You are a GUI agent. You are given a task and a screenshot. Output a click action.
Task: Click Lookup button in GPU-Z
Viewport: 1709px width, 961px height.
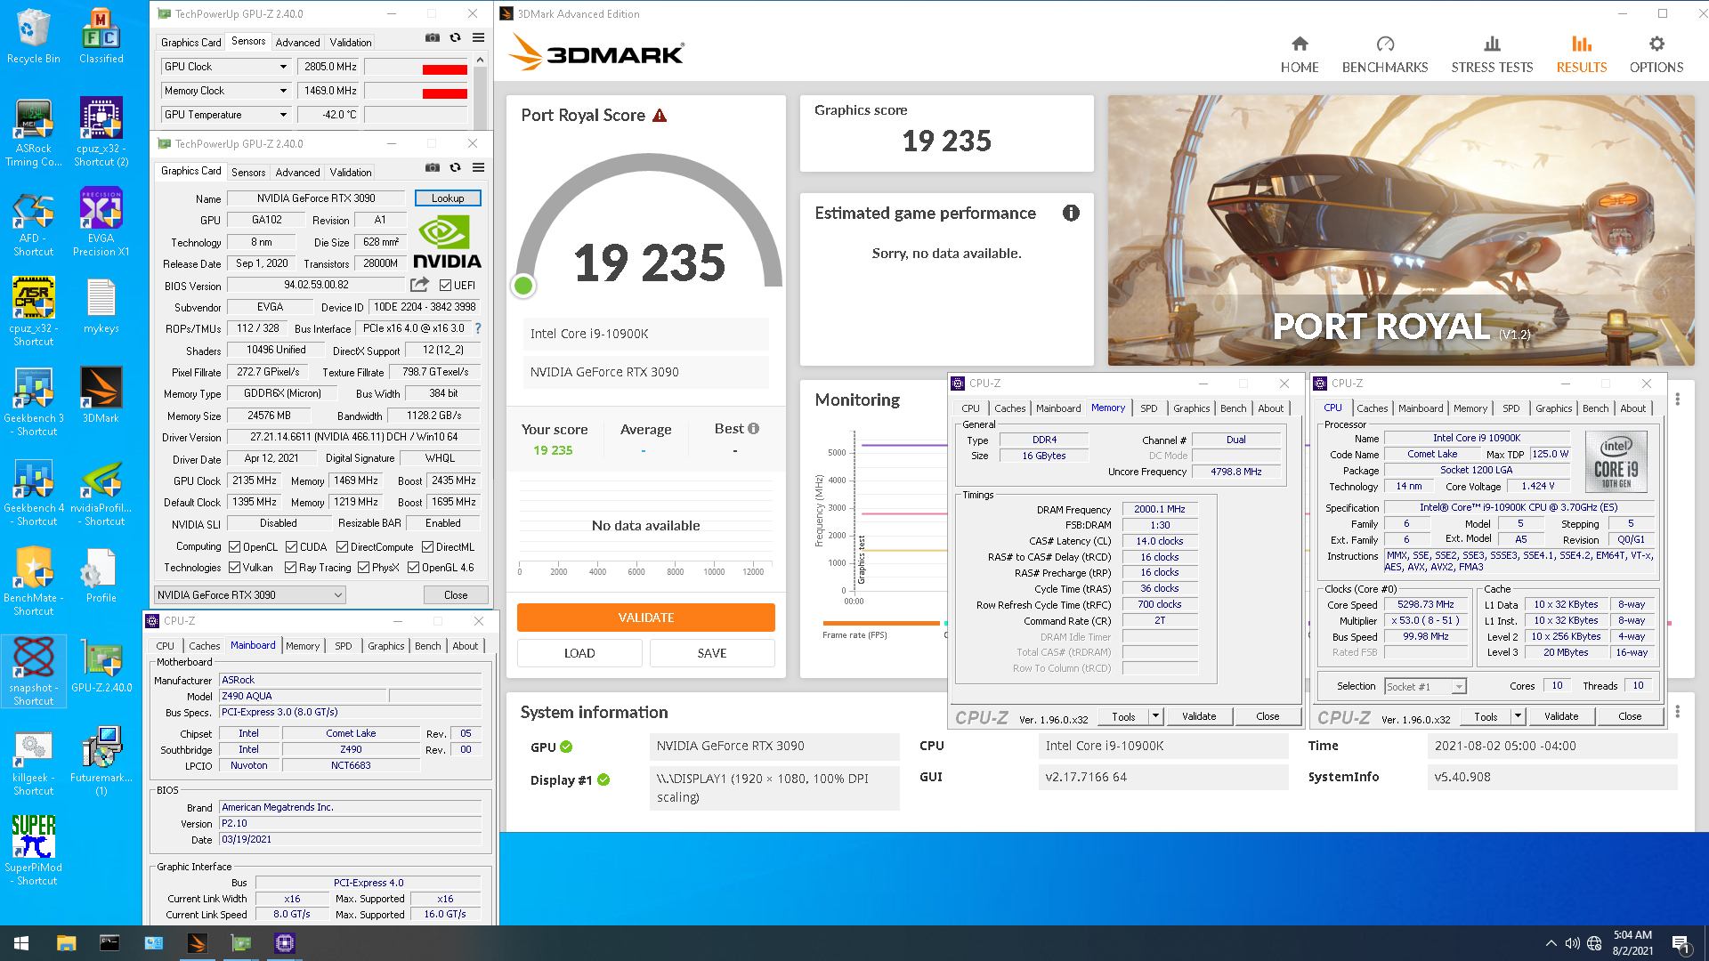(448, 198)
